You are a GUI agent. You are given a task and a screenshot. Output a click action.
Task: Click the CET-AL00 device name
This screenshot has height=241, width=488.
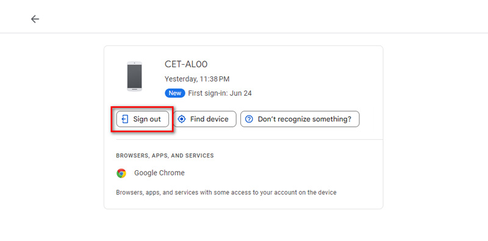tap(186, 65)
